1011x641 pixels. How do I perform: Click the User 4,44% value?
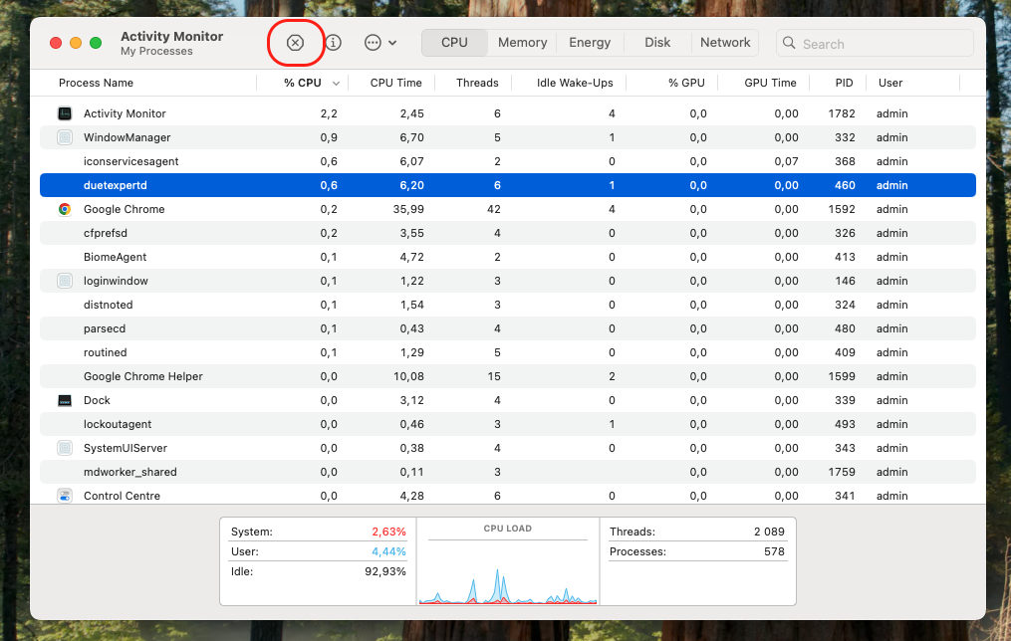click(x=388, y=551)
